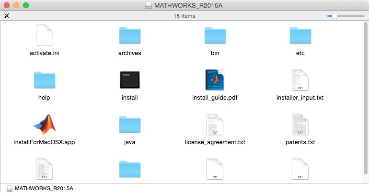The height and width of the screenshot is (194, 369).
Task: Close the Finder window with red button
Action: coord(7,5)
